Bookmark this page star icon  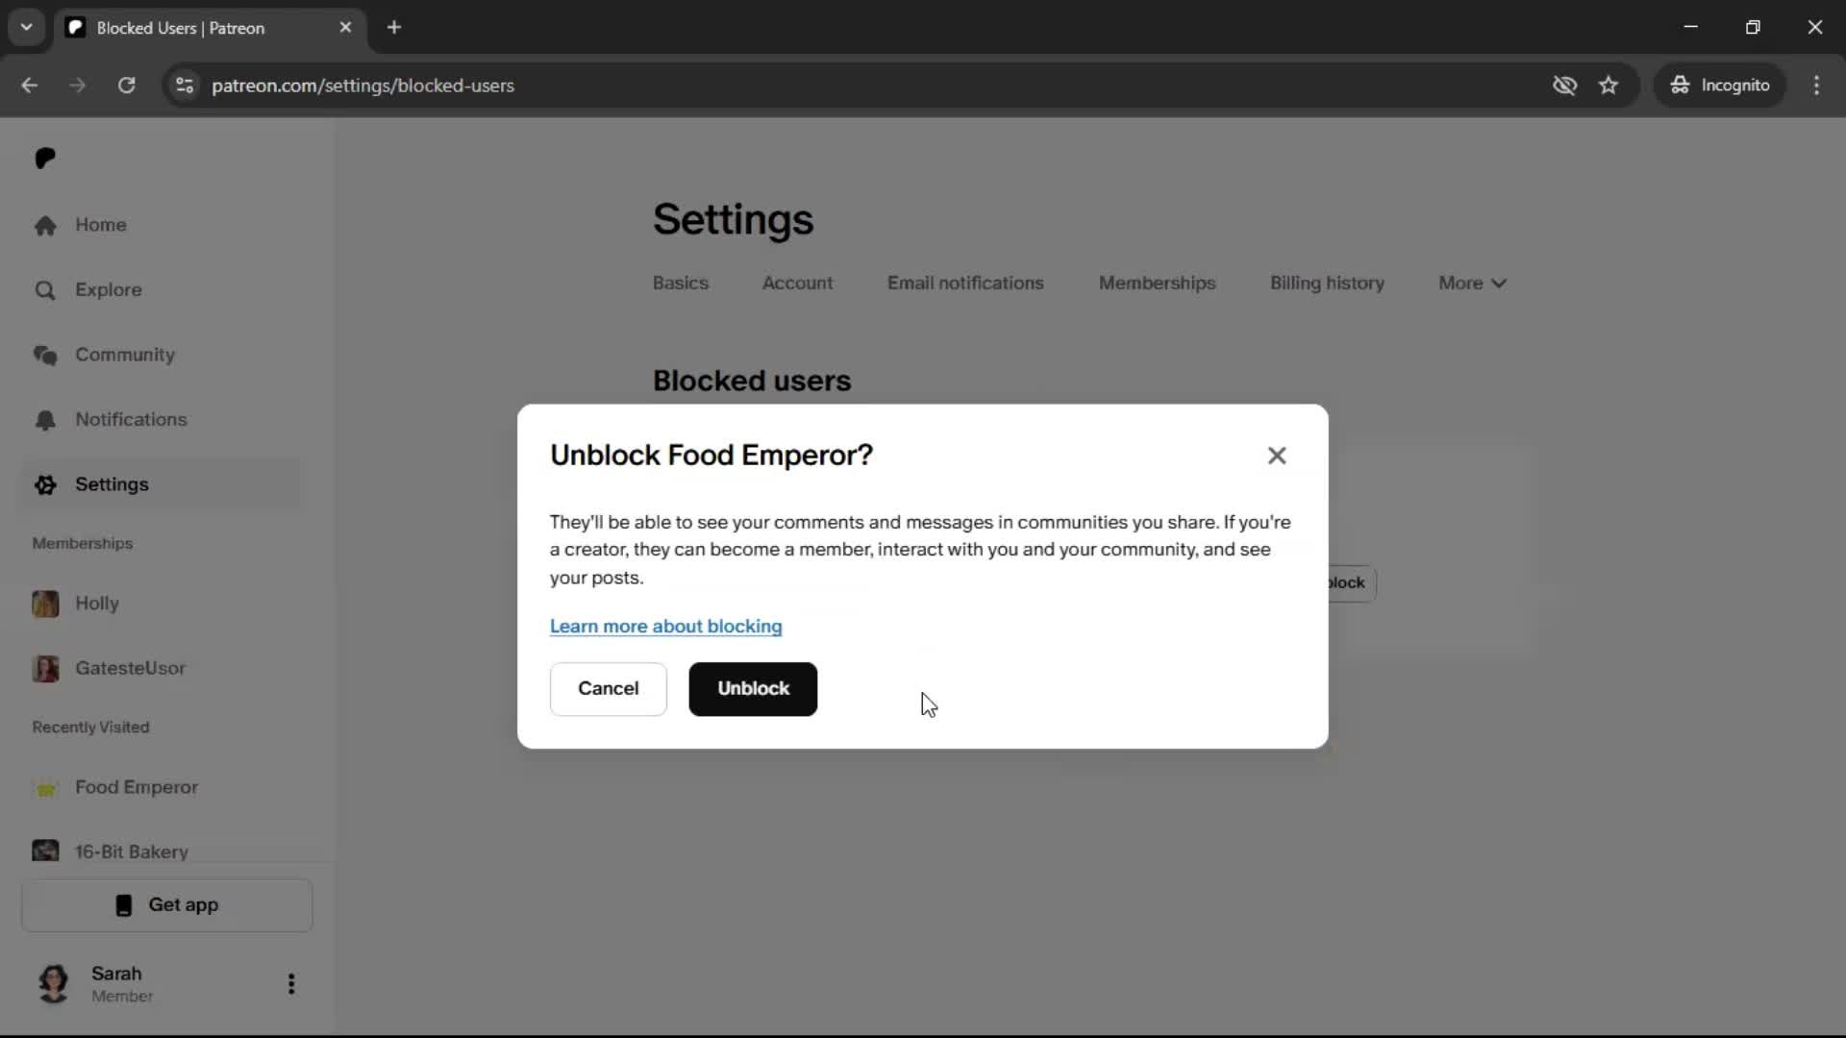point(1609,85)
